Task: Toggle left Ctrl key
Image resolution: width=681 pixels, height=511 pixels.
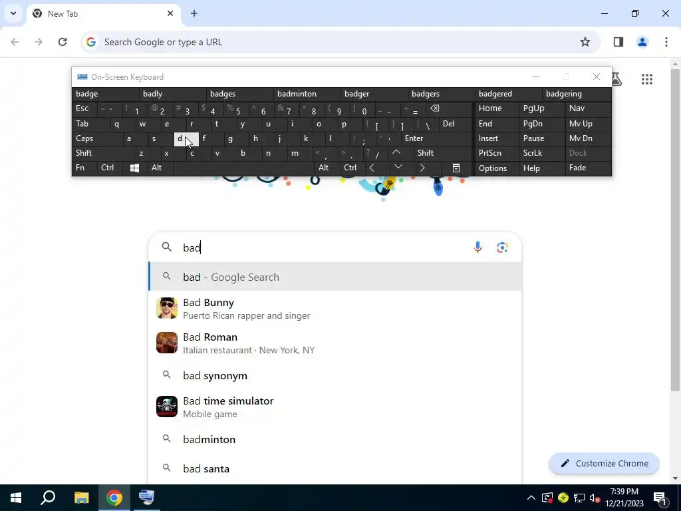Action: pos(110,168)
